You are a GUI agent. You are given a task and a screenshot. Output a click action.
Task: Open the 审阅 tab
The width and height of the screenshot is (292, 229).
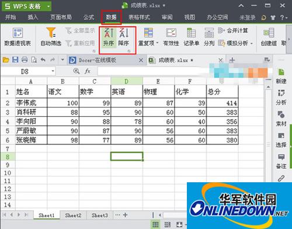[x=167, y=18]
